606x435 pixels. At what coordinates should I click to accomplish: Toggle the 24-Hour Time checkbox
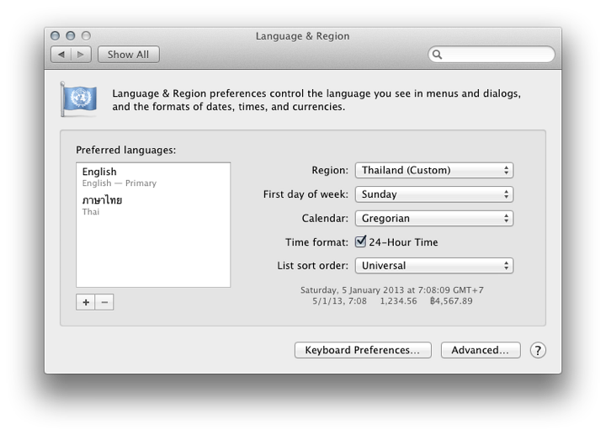pos(360,241)
